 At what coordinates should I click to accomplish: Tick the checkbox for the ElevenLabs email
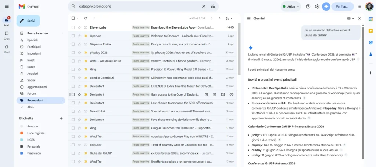coord(73,27)
